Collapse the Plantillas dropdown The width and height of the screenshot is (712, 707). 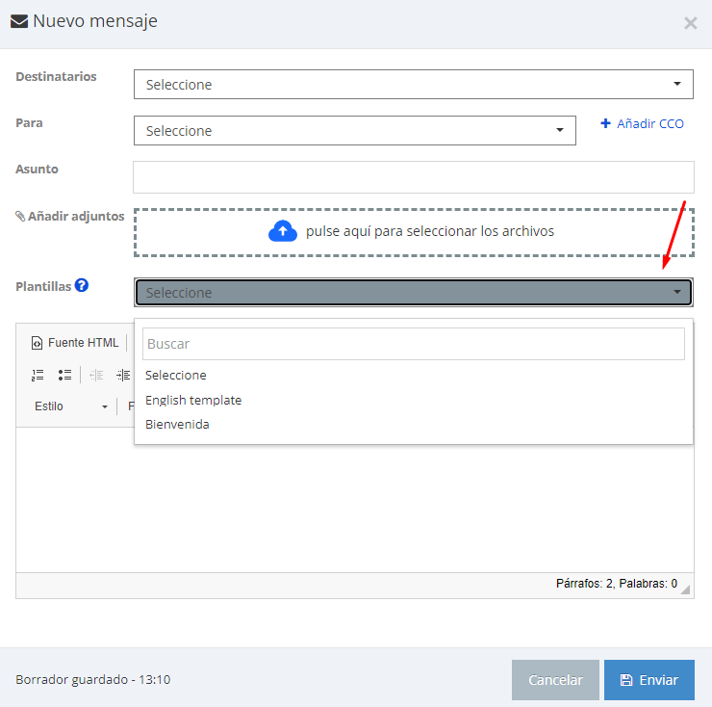(413, 293)
